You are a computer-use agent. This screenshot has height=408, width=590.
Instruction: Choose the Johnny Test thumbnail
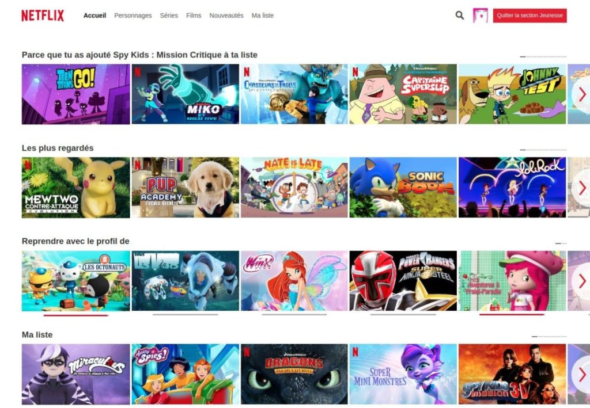[x=512, y=94]
